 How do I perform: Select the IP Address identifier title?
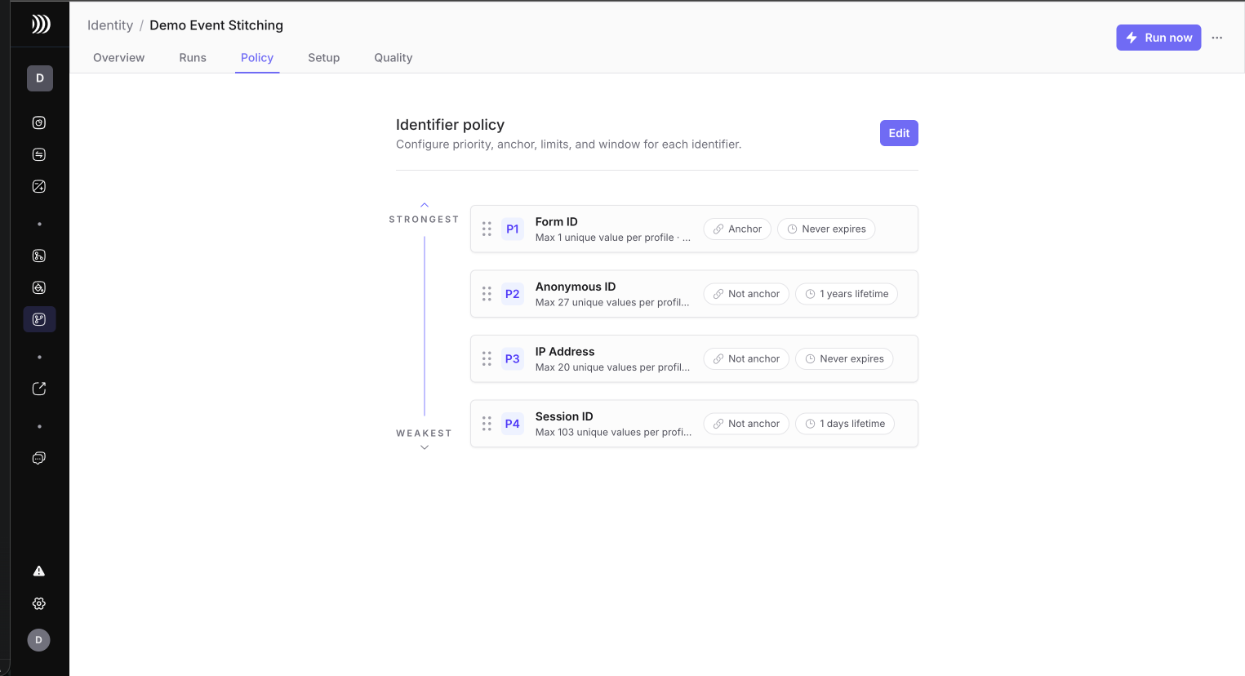[565, 352]
